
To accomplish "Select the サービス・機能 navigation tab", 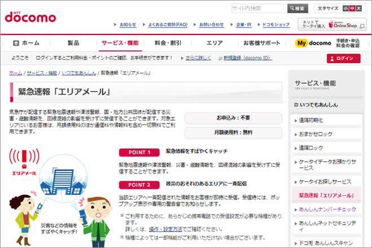I will point(120,43).
